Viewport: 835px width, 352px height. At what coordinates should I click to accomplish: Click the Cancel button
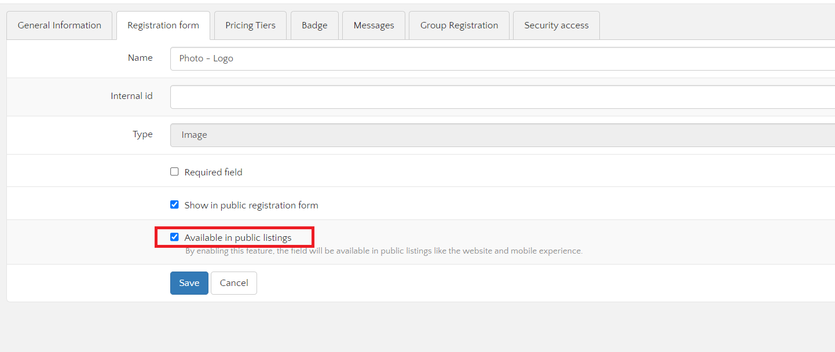[x=234, y=283]
